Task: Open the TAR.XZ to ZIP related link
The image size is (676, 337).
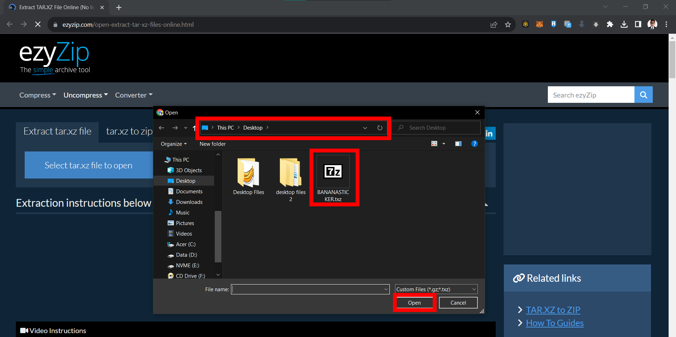Action: click(553, 310)
